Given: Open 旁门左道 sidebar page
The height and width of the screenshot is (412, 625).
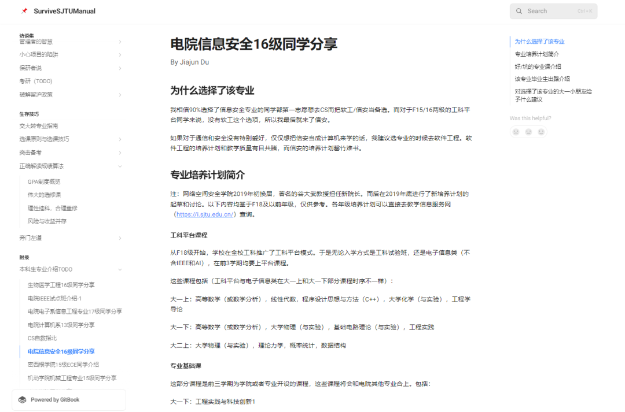Looking at the screenshot, I should coord(30,237).
